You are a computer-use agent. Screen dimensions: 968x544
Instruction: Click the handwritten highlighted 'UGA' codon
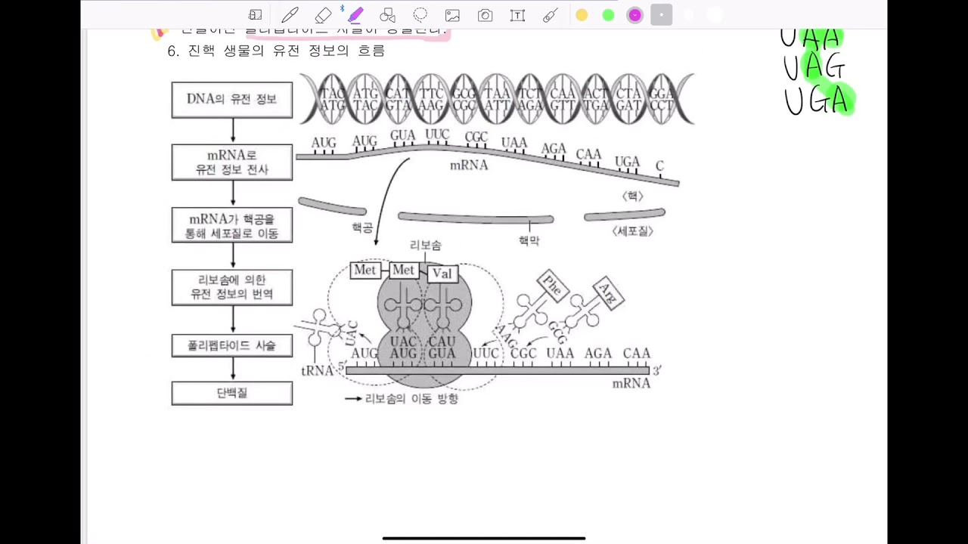819,100
